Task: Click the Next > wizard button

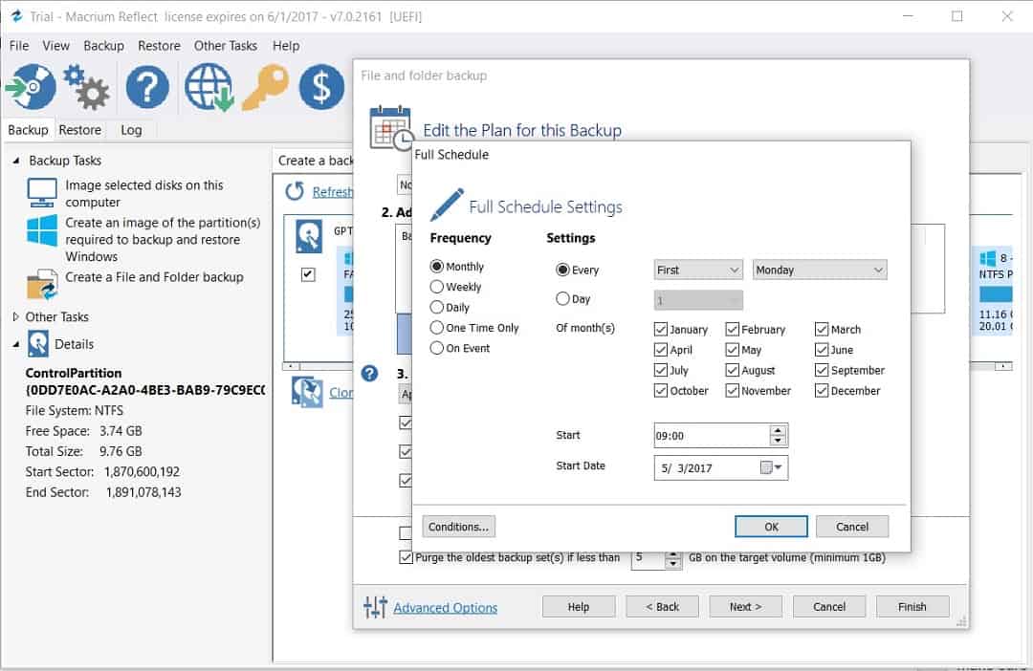Action: click(745, 606)
